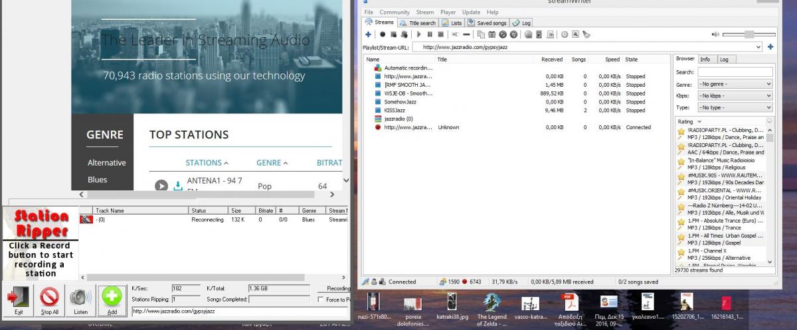Click the minus remove-stream toolbar icon
Screen dimensions: 797x330
click(466, 34)
